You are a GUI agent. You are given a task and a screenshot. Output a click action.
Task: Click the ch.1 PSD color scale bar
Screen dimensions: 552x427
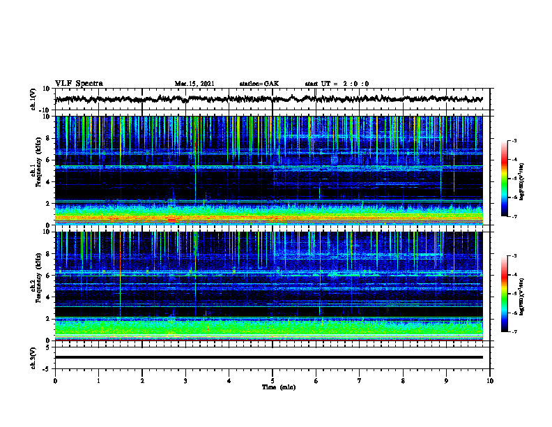(504, 179)
